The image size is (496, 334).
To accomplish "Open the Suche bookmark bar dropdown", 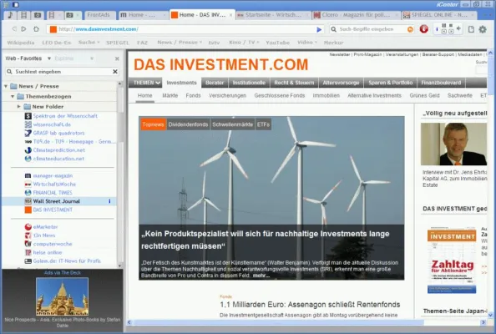I will click(x=89, y=43).
